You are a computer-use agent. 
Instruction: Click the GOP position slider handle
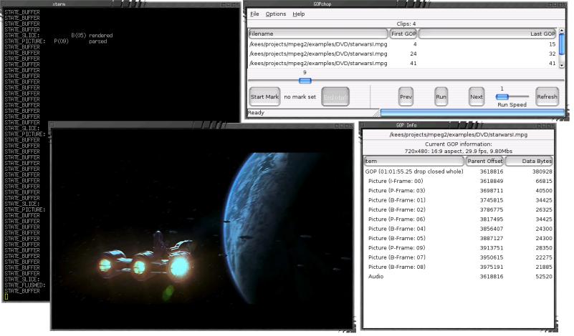(305, 81)
